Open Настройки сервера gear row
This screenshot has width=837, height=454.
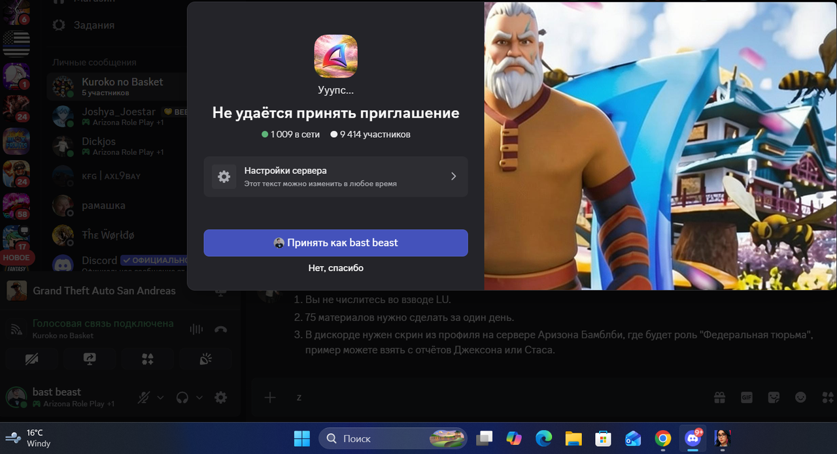point(335,176)
